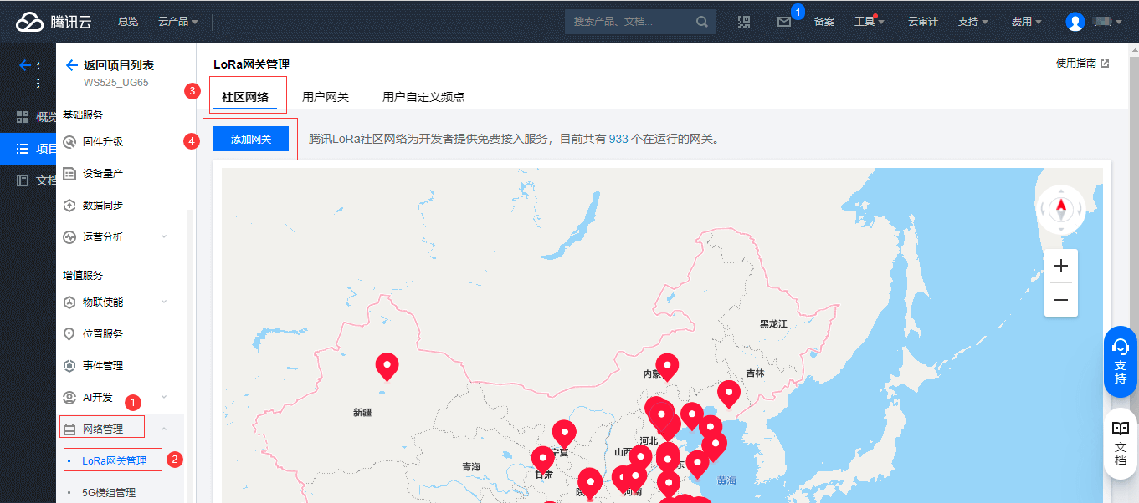Switch to the 用户网关 tab
Image resolution: width=1139 pixels, height=503 pixels.
pyautogui.click(x=326, y=97)
